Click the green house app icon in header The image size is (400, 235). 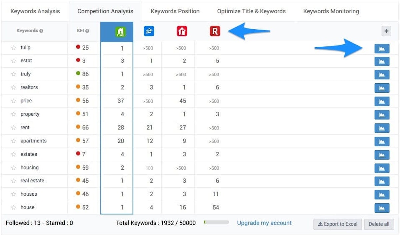click(x=121, y=31)
